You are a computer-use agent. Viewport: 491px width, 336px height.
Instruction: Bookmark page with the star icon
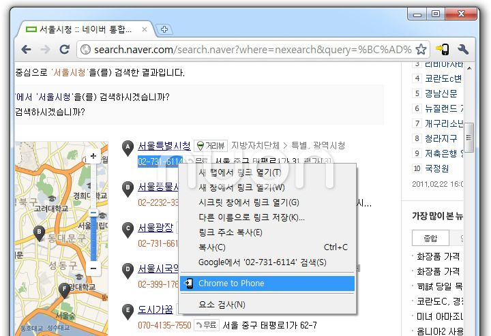421,49
